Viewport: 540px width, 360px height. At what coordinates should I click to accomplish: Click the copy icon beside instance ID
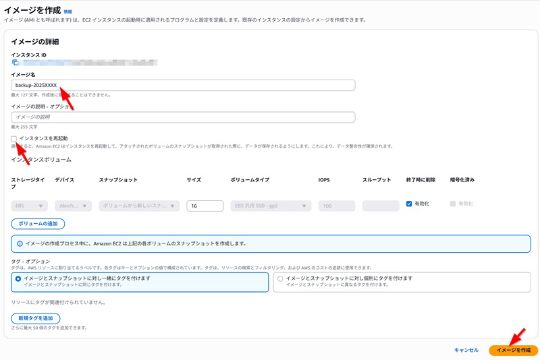click(x=14, y=63)
